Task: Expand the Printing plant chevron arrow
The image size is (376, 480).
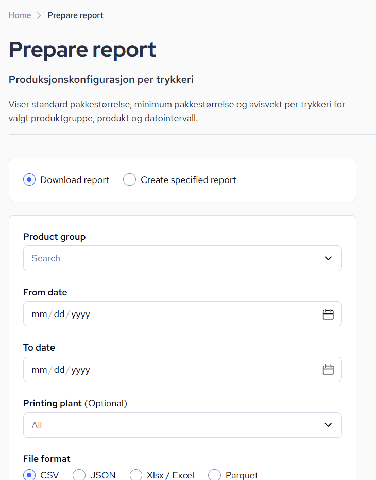Action: [x=328, y=425]
